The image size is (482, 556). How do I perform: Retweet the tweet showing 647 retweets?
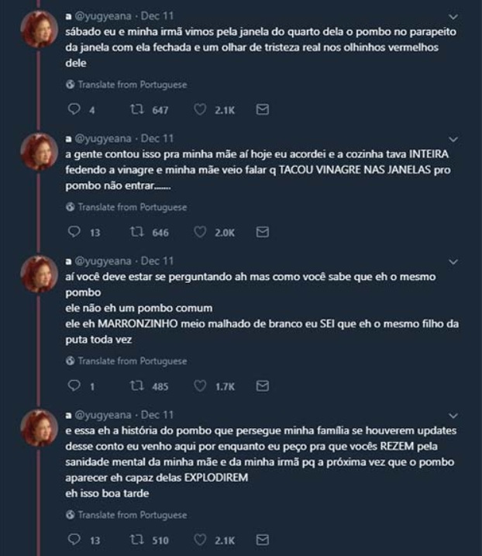pos(137,109)
